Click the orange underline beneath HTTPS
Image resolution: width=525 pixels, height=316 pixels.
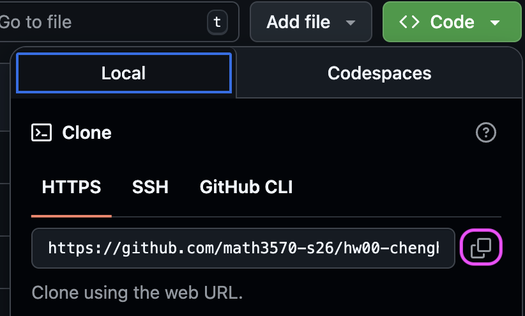click(72, 216)
